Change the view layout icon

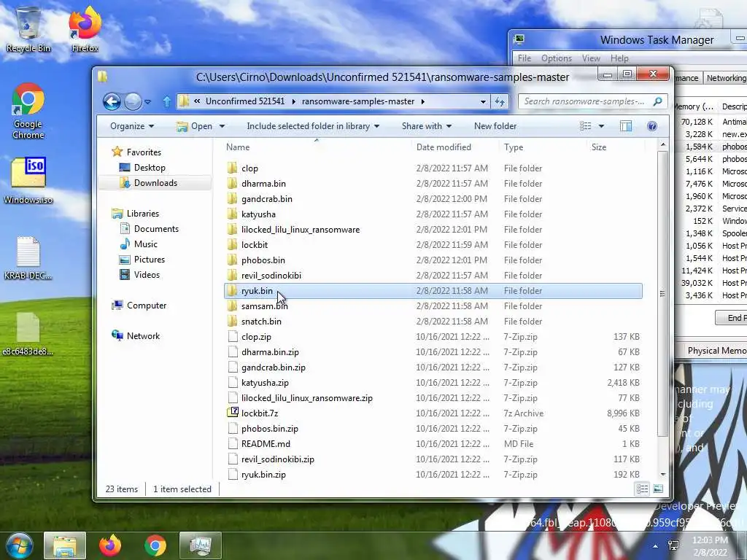pyautogui.click(x=586, y=126)
